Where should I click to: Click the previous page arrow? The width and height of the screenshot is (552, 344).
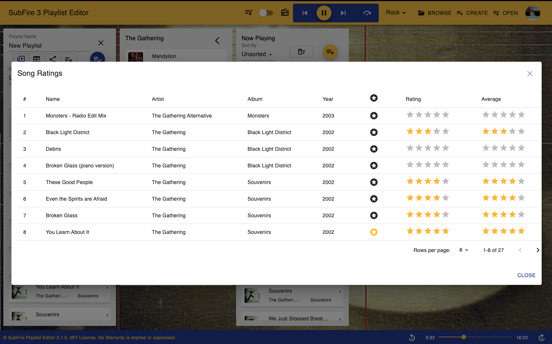[520, 250]
